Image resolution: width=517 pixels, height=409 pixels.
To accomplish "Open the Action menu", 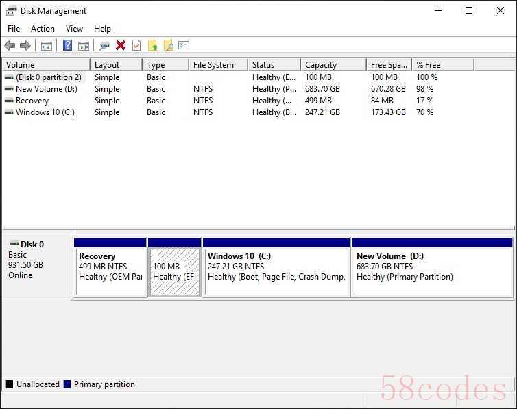I will coord(43,29).
